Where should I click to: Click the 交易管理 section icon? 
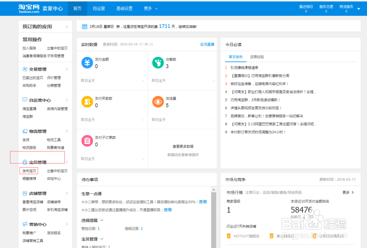tap(25, 69)
